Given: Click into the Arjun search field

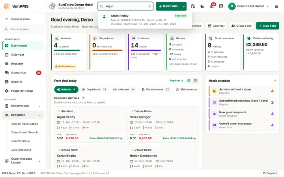Looking at the screenshot, I should (125, 6).
